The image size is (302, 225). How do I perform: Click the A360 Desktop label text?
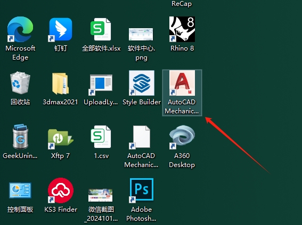point(182,160)
